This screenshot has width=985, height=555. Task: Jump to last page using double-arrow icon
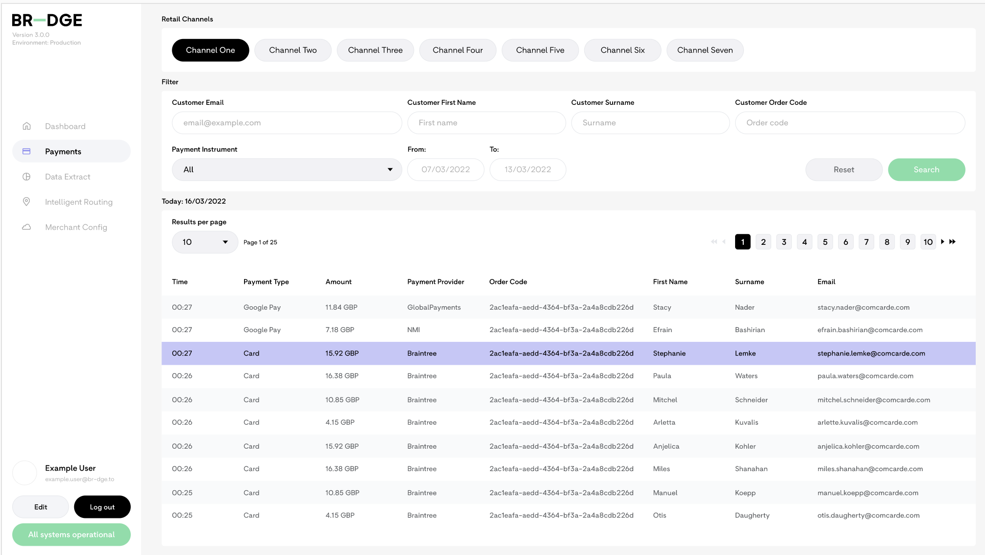coord(952,241)
